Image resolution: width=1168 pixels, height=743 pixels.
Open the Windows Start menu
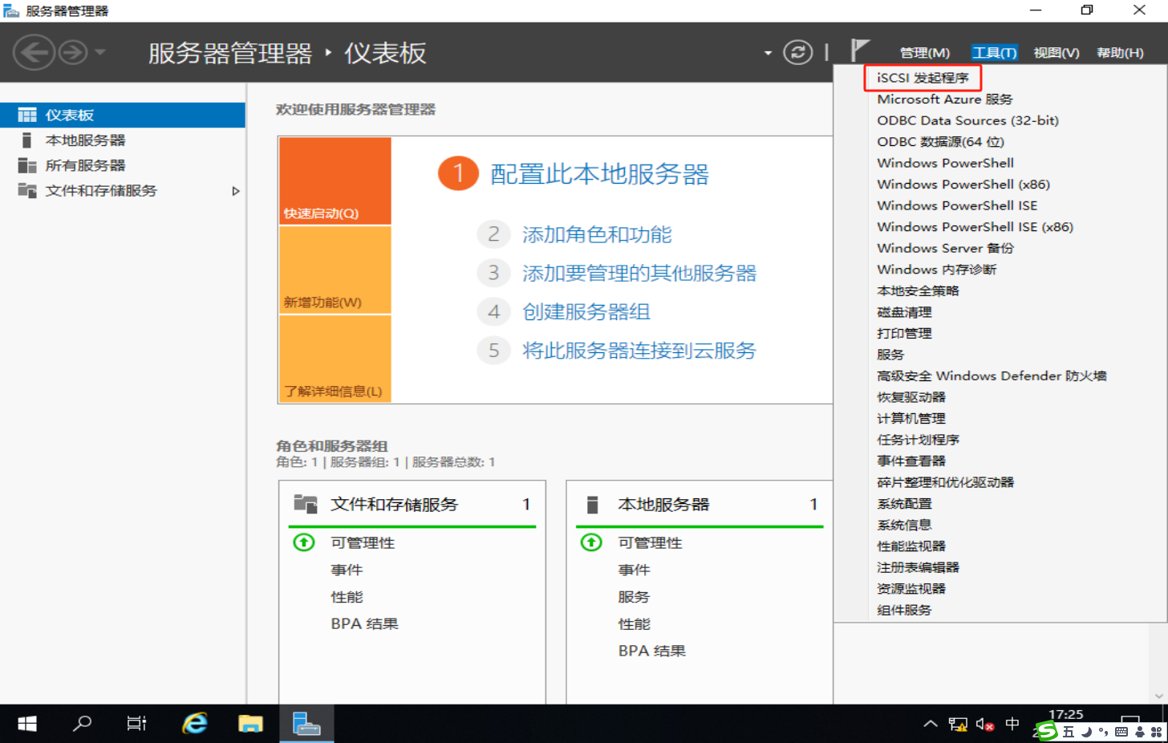[27, 724]
